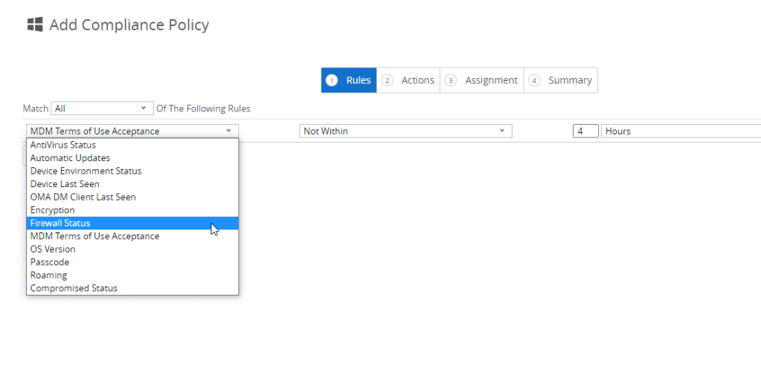
Task: Click the Windows logo icon beside title
Action: [x=34, y=25]
